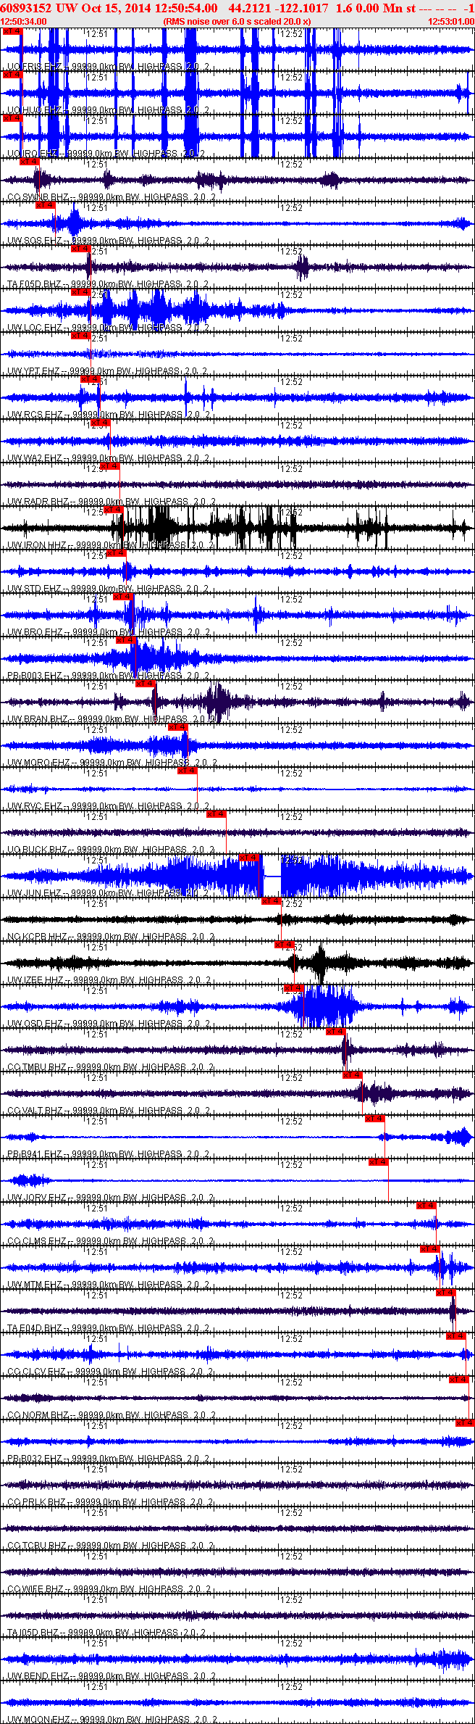475x1724 pixels.
Task: Select the UW OSD EHZ station label
Action: [x=109, y=1024]
